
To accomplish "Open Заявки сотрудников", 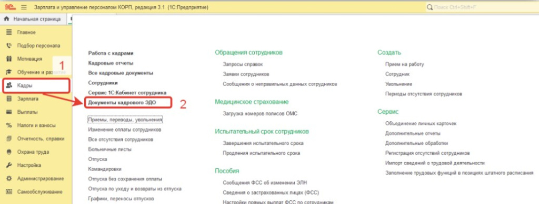I will (246, 74).
